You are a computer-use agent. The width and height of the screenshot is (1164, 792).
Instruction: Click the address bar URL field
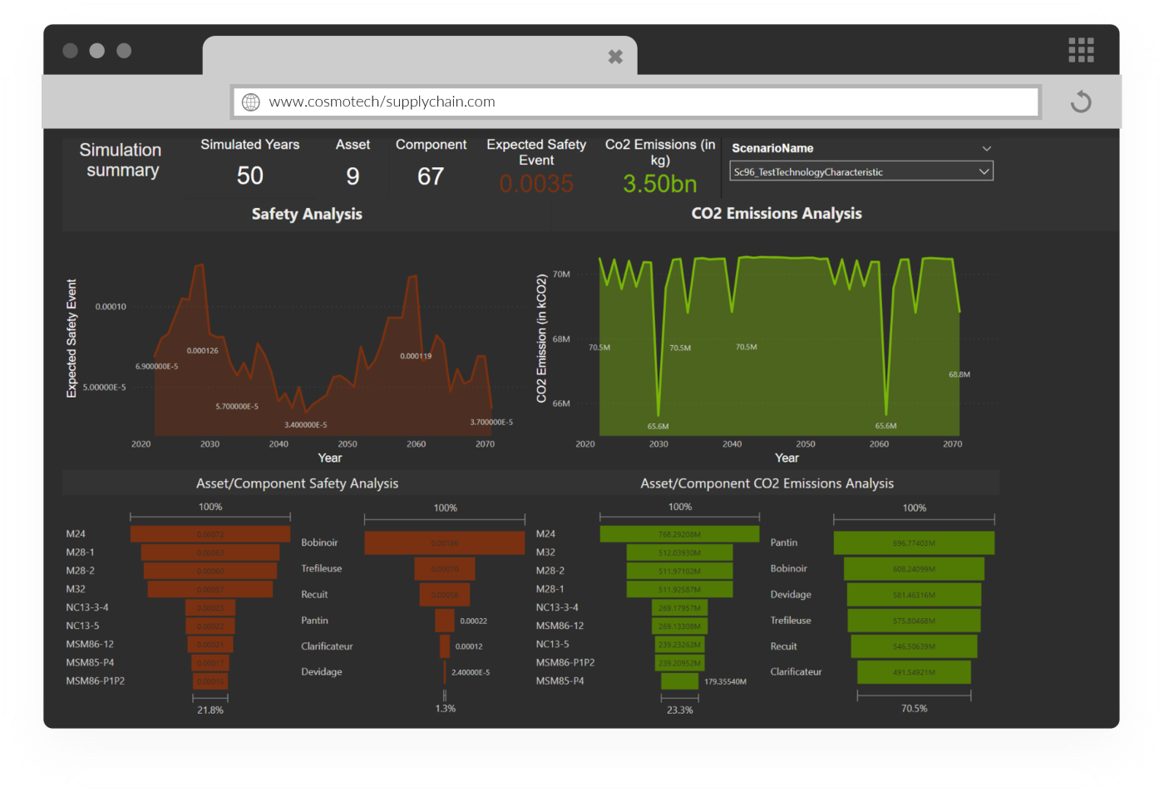tap(635, 102)
